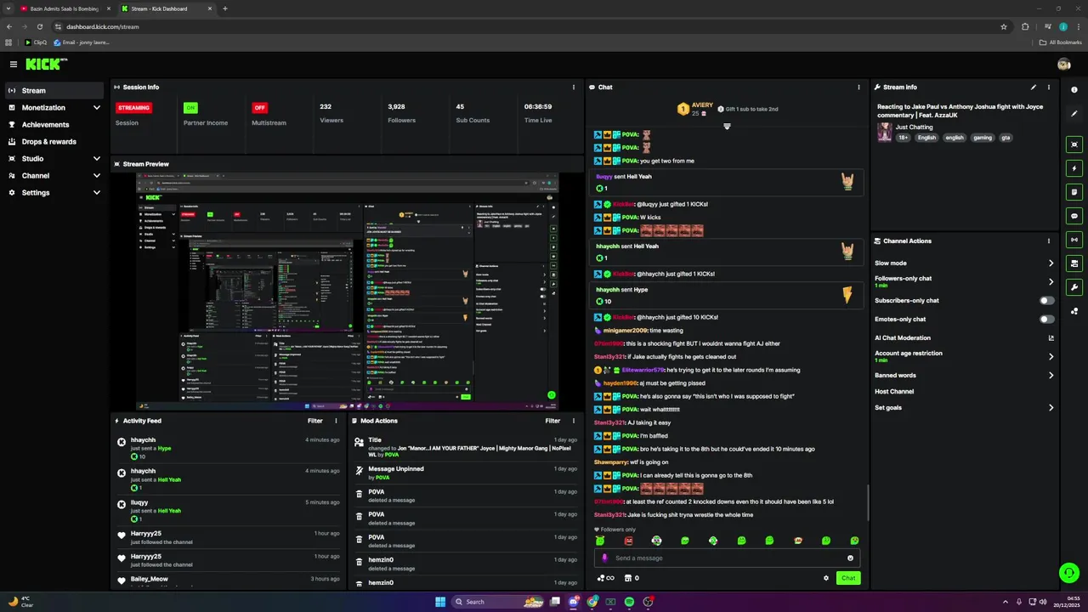Image resolution: width=1088 pixels, height=612 pixels.
Task: Open the user avatar menu
Action: 1063,65
